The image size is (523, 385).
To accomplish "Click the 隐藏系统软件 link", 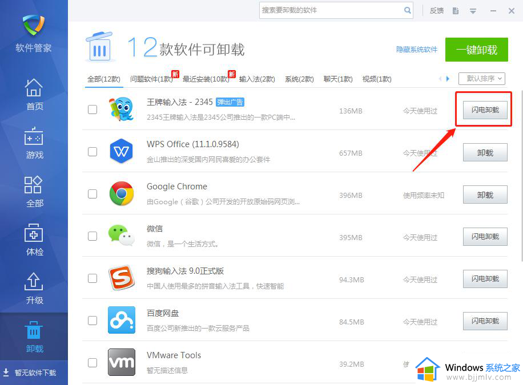I will tap(417, 50).
